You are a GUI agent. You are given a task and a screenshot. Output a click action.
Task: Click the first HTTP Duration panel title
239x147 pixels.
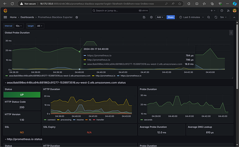(52, 89)
